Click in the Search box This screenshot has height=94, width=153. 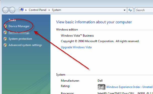(x=144, y=10)
